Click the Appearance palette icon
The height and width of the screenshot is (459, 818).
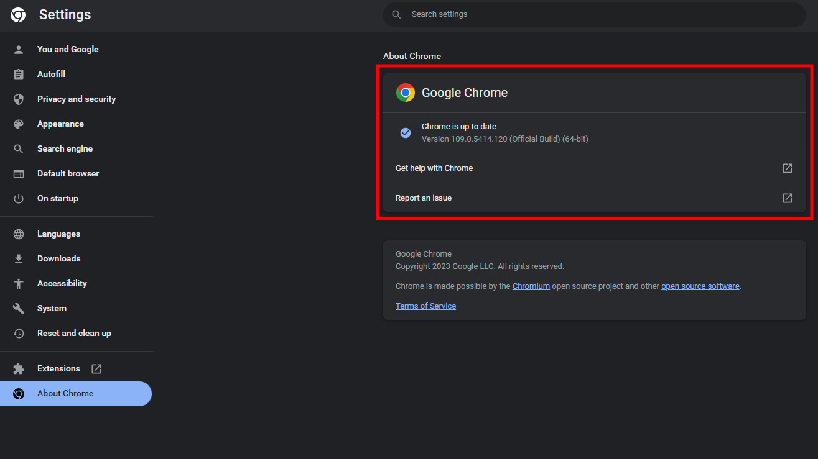pos(19,124)
